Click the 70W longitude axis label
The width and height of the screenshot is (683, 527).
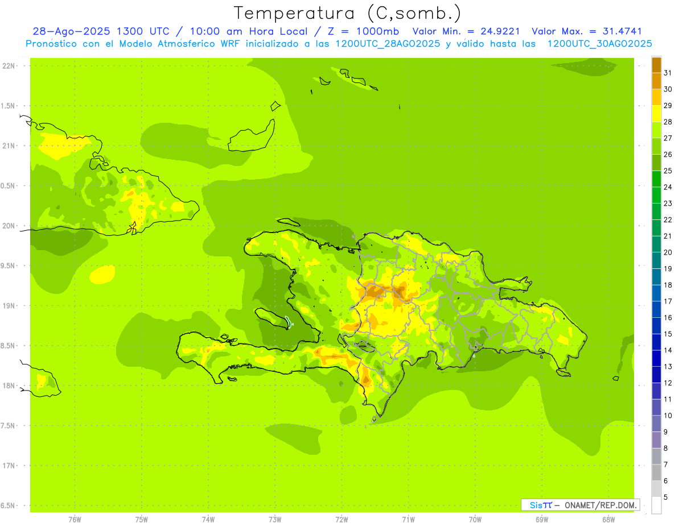[x=475, y=519]
